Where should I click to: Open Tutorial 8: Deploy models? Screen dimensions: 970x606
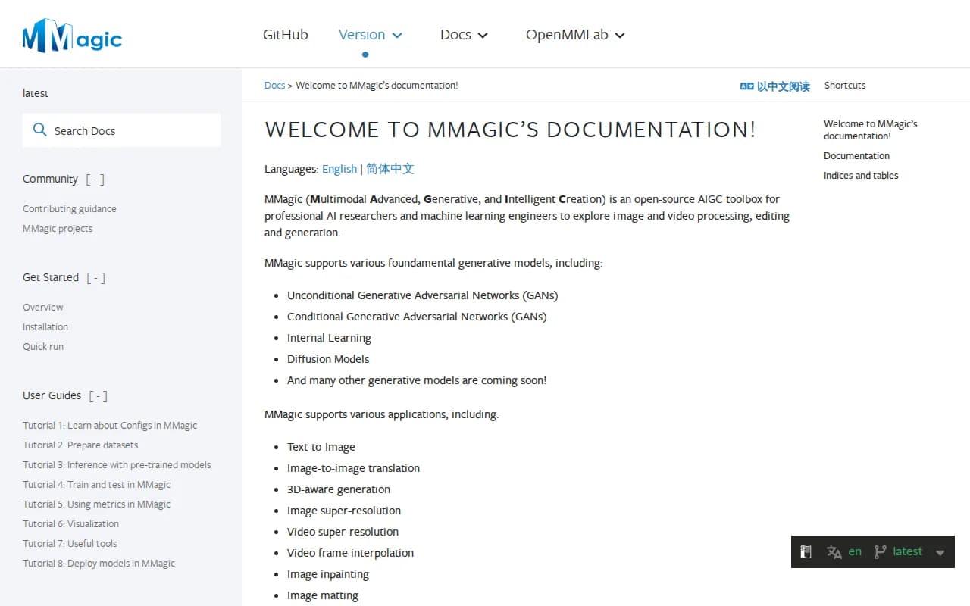pos(99,564)
